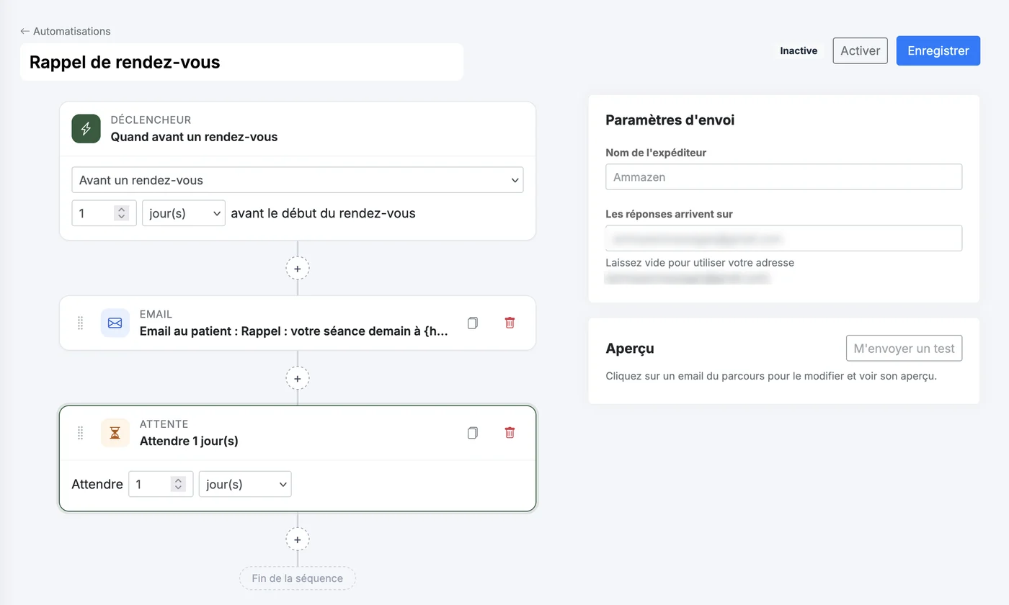Viewport: 1009px width, 605px height.
Task: Add a step before Fin de la séquence
Action: (298, 539)
